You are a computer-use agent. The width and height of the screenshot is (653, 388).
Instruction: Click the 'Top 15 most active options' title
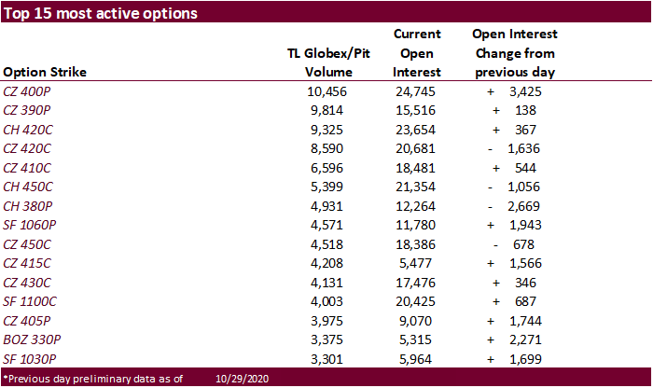click(x=100, y=13)
